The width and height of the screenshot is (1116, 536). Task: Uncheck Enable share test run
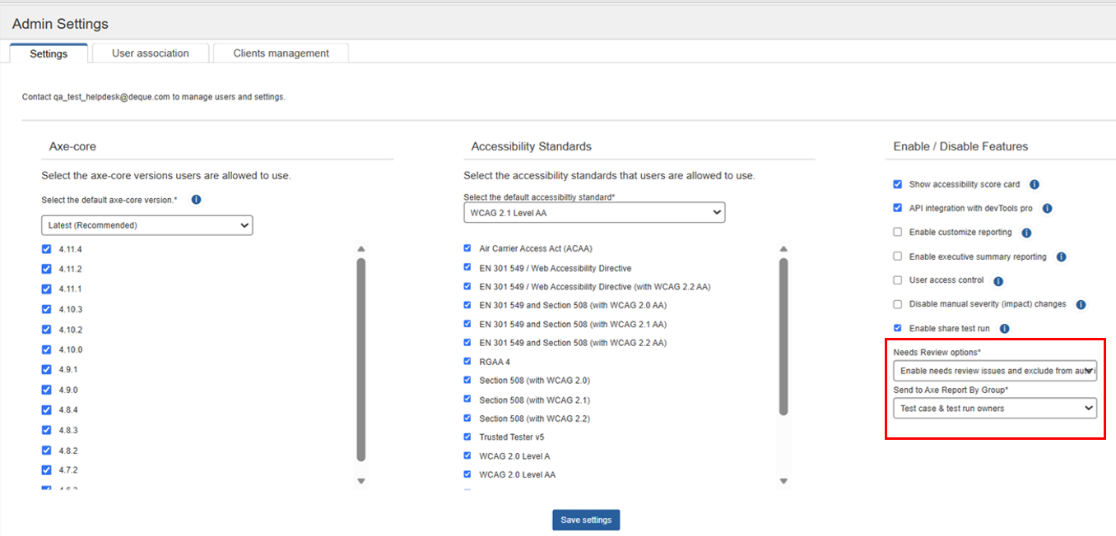pos(898,328)
